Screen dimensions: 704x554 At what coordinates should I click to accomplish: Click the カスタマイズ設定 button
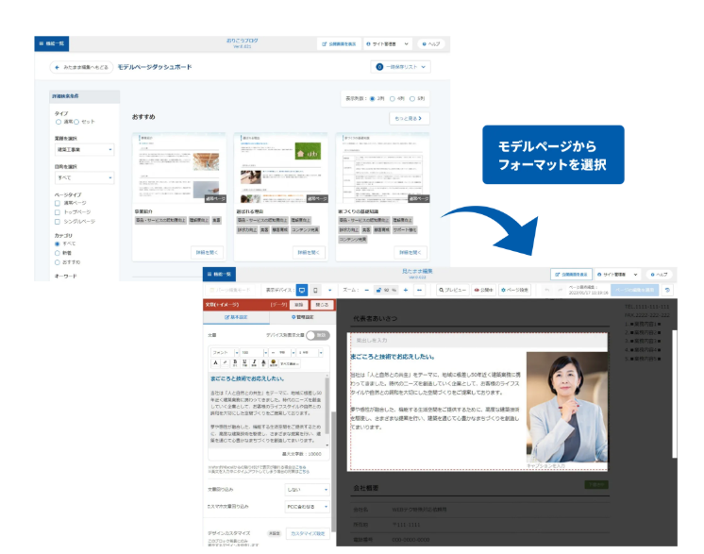coord(307,533)
